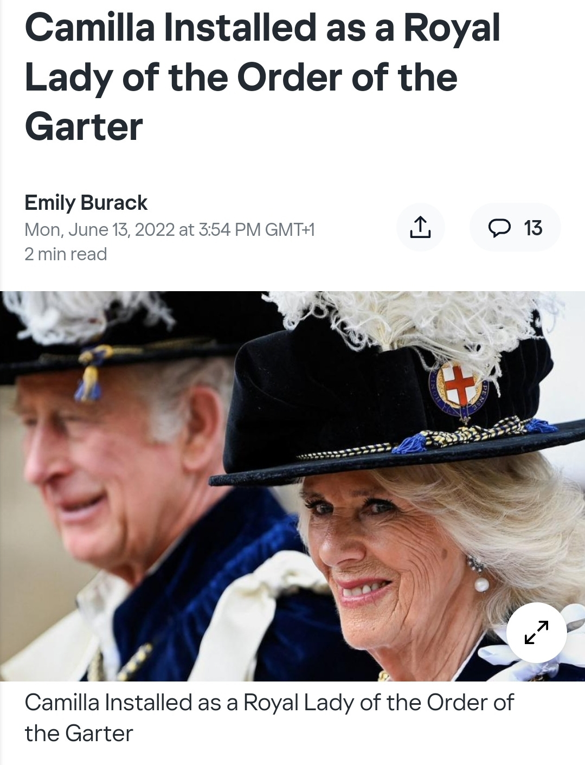
Task: Expand the photo with the diagonal arrows icon
Action: (537, 633)
